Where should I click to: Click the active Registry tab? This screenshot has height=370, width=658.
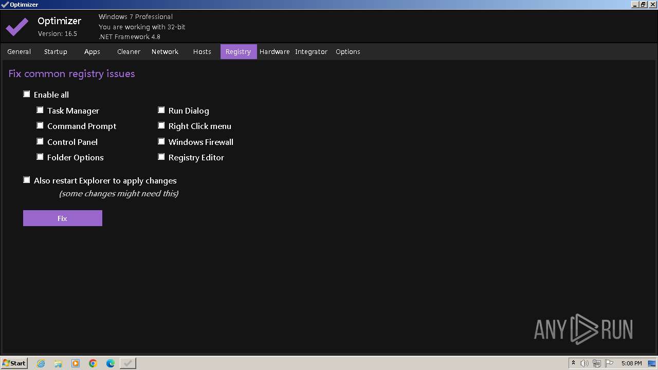click(x=239, y=51)
